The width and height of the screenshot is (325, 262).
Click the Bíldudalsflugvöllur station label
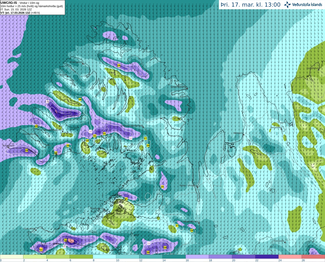click(x=53, y=130)
